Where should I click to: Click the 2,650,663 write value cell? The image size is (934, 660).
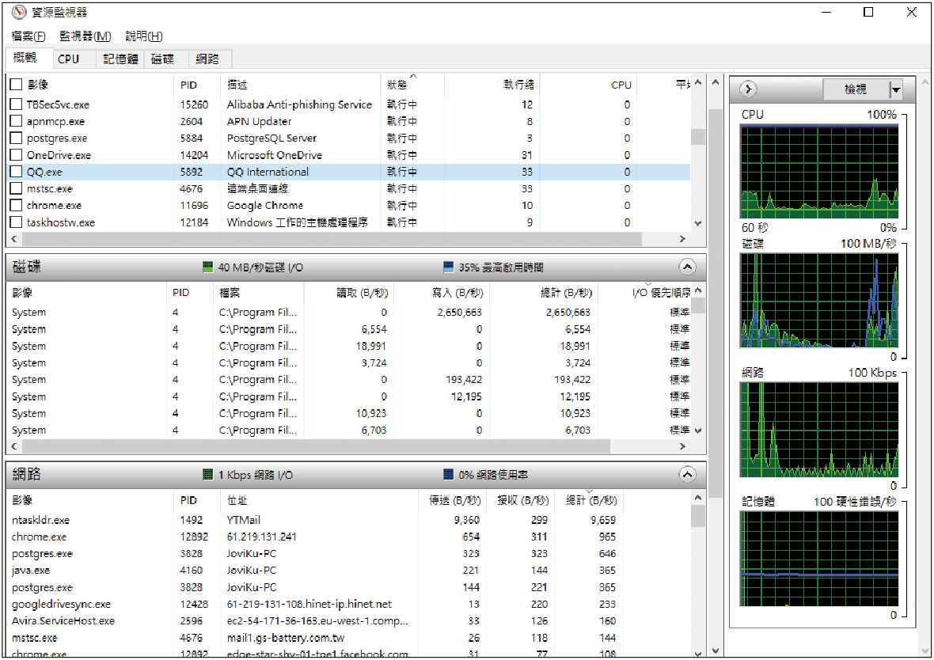click(x=459, y=312)
